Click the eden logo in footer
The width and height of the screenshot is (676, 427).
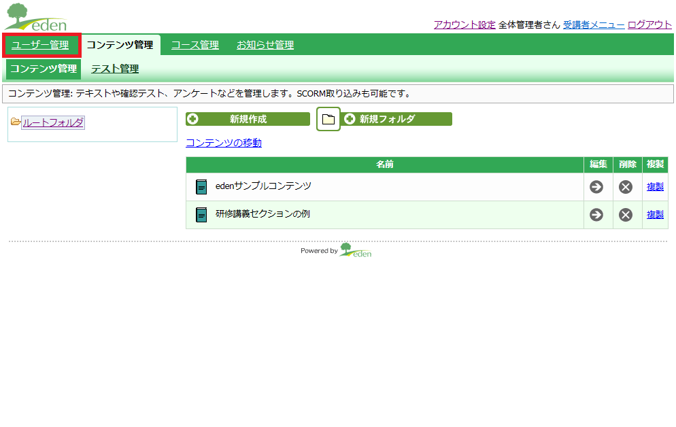click(356, 250)
